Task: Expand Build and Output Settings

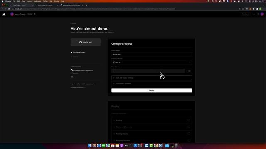Action: click(152, 78)
